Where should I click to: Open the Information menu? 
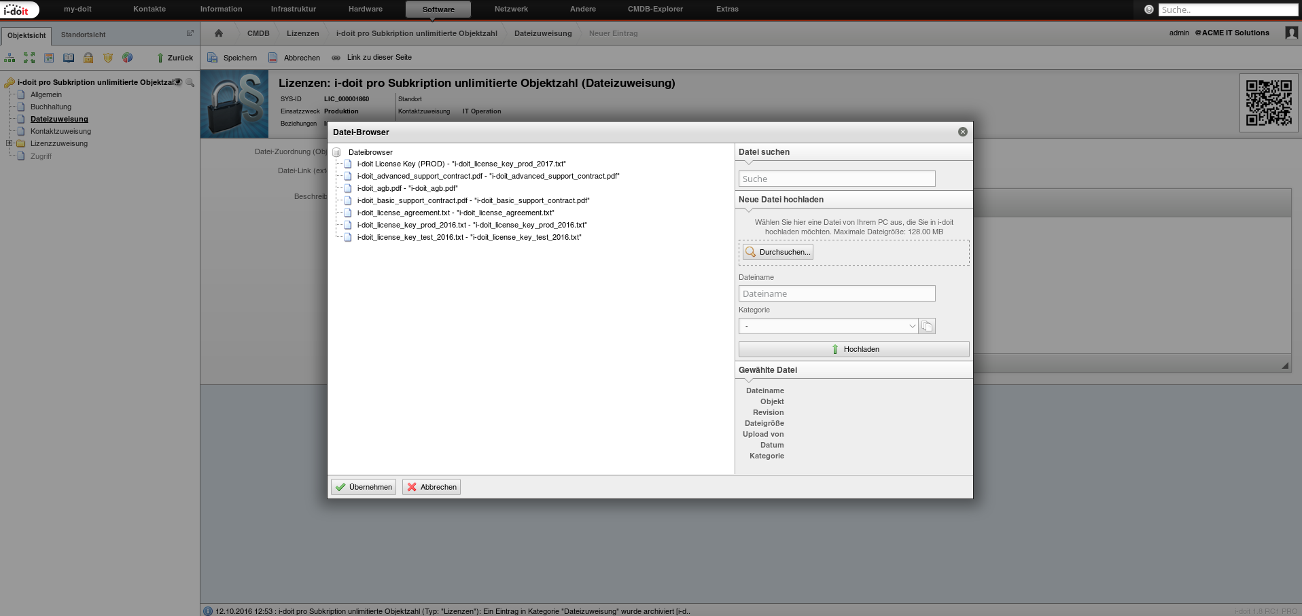coord(221,9)
